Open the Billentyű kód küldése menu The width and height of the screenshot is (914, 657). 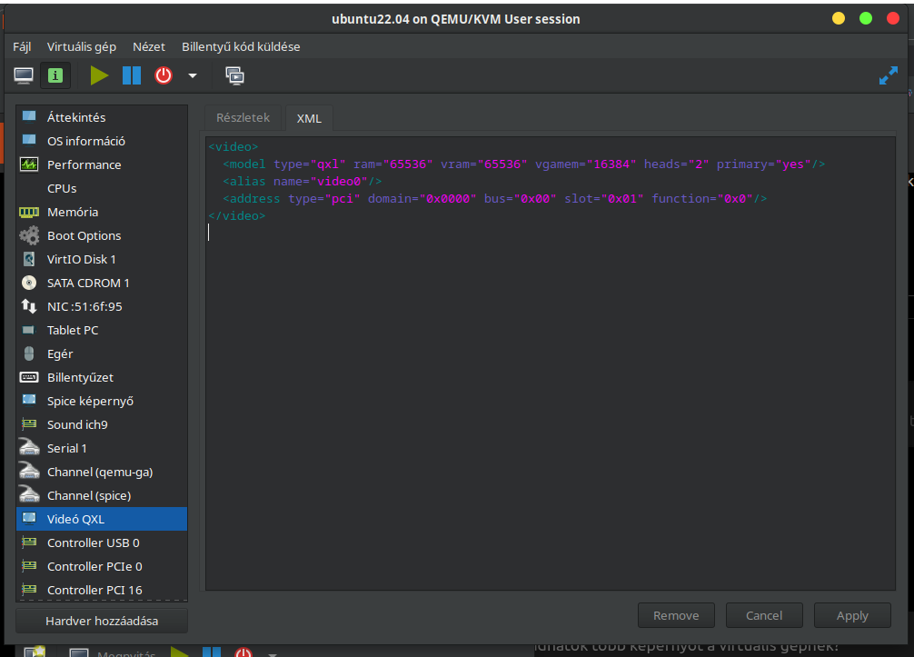tap(241, 46)
